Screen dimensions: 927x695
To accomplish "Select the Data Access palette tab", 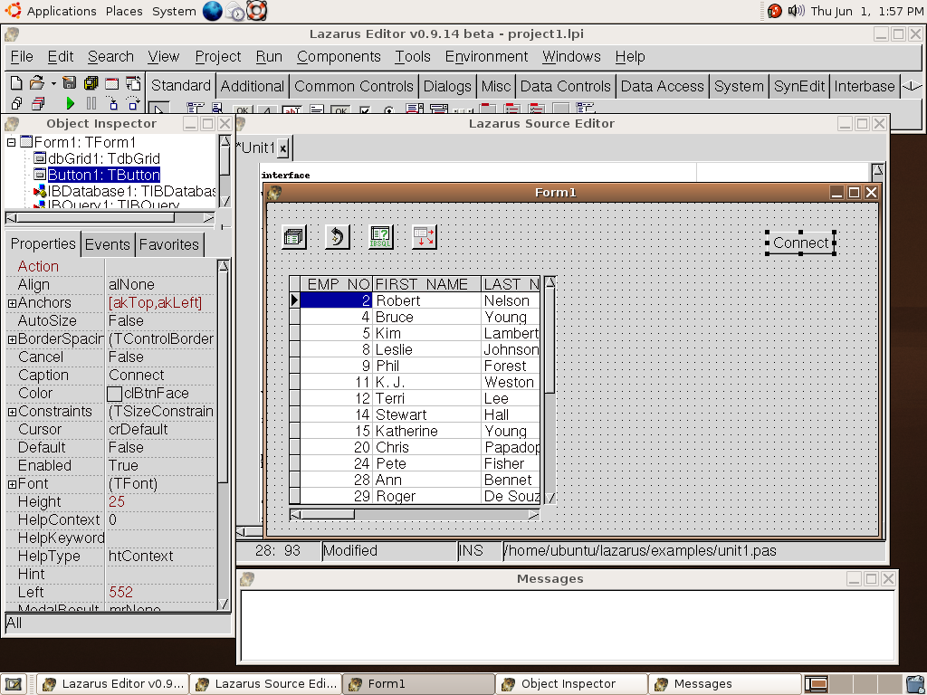I will tap(662, 86).
